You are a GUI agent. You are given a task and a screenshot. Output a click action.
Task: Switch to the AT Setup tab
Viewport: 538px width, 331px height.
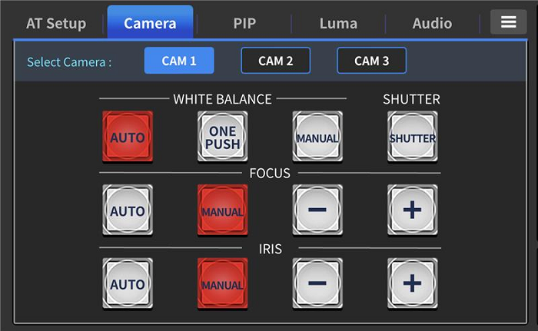click(x=56, y=23)
